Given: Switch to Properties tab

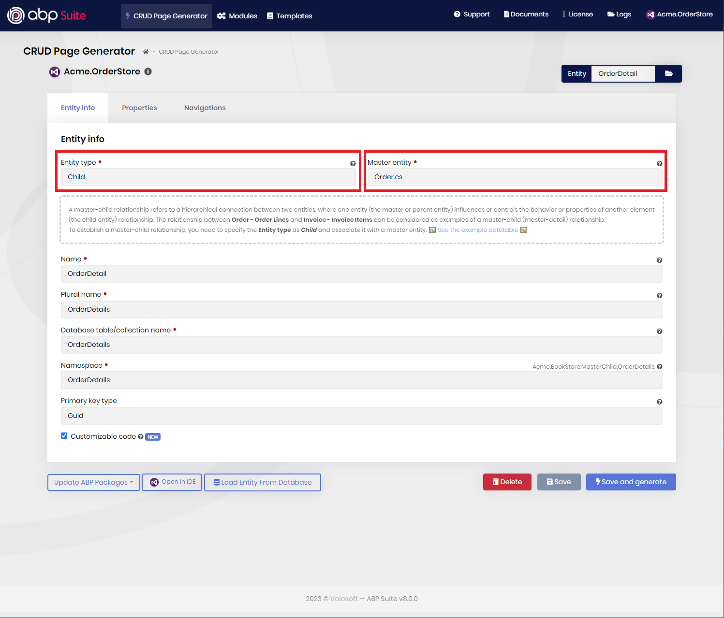Looking at the screenshot, I should click(139, 108).
